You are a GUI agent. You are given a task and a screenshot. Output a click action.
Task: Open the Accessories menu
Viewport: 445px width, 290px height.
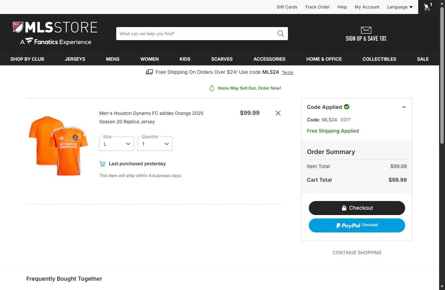click(x=270, y=59)
